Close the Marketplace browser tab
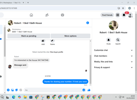 click(x=23, y=3)
